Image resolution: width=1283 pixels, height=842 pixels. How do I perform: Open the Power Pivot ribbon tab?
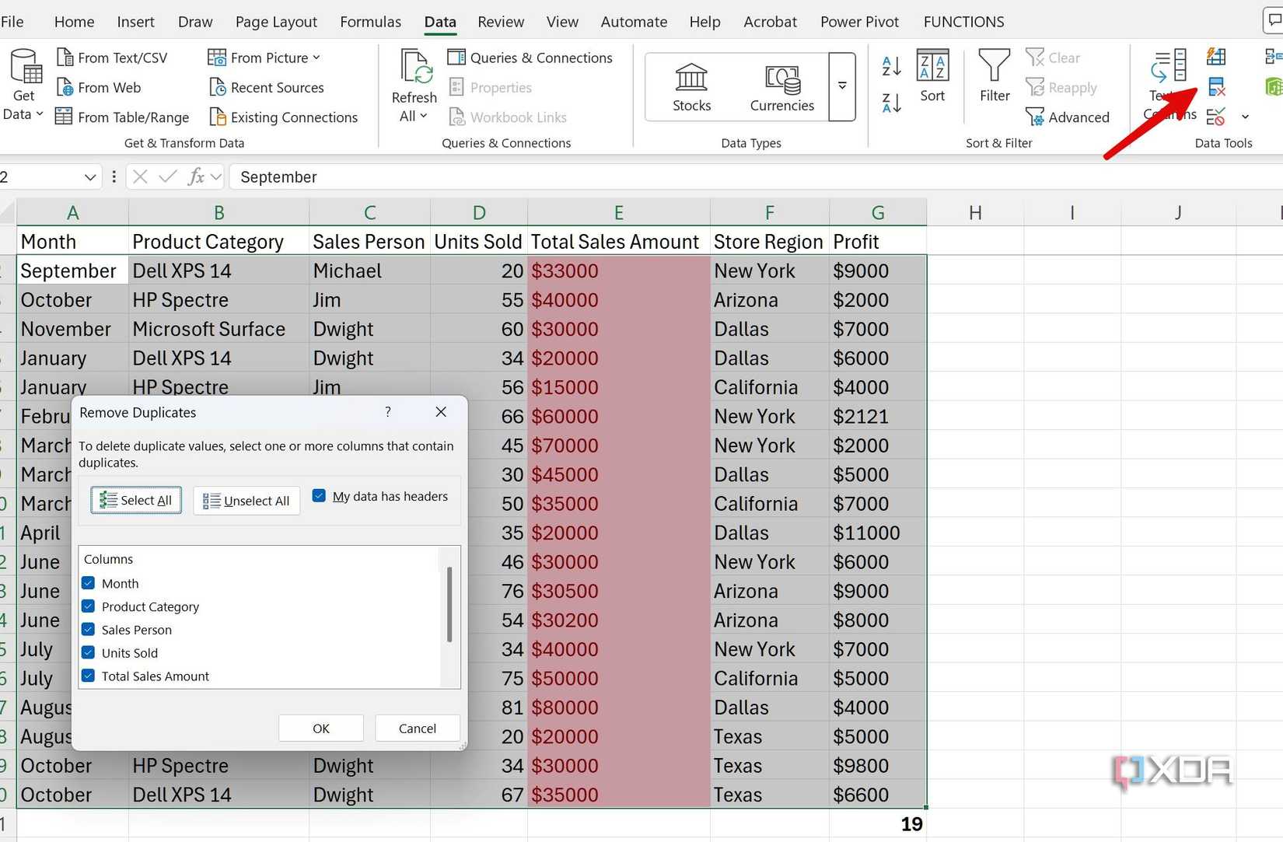859,21
